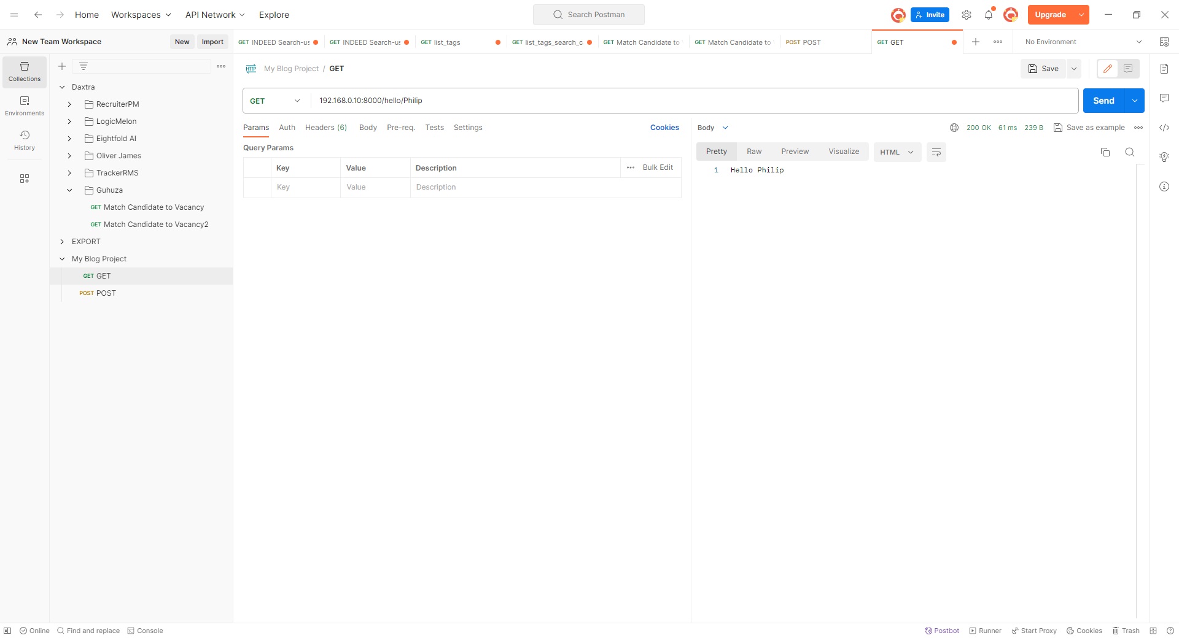This screenshot has width=1179, height=638.
Task: Open the list_tags request tab
Action: pyautogui.click(x=461, y=42)
